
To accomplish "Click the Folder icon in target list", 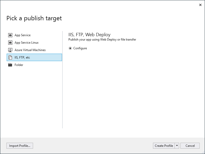I will coord(10,65).
